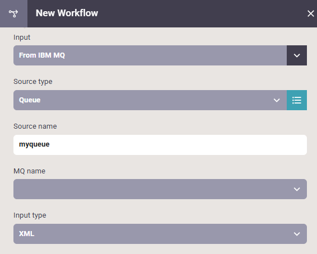Click the Input type label
Image resolution: width=317 pixels, height=254 pixels.
[x=30, y=215]
